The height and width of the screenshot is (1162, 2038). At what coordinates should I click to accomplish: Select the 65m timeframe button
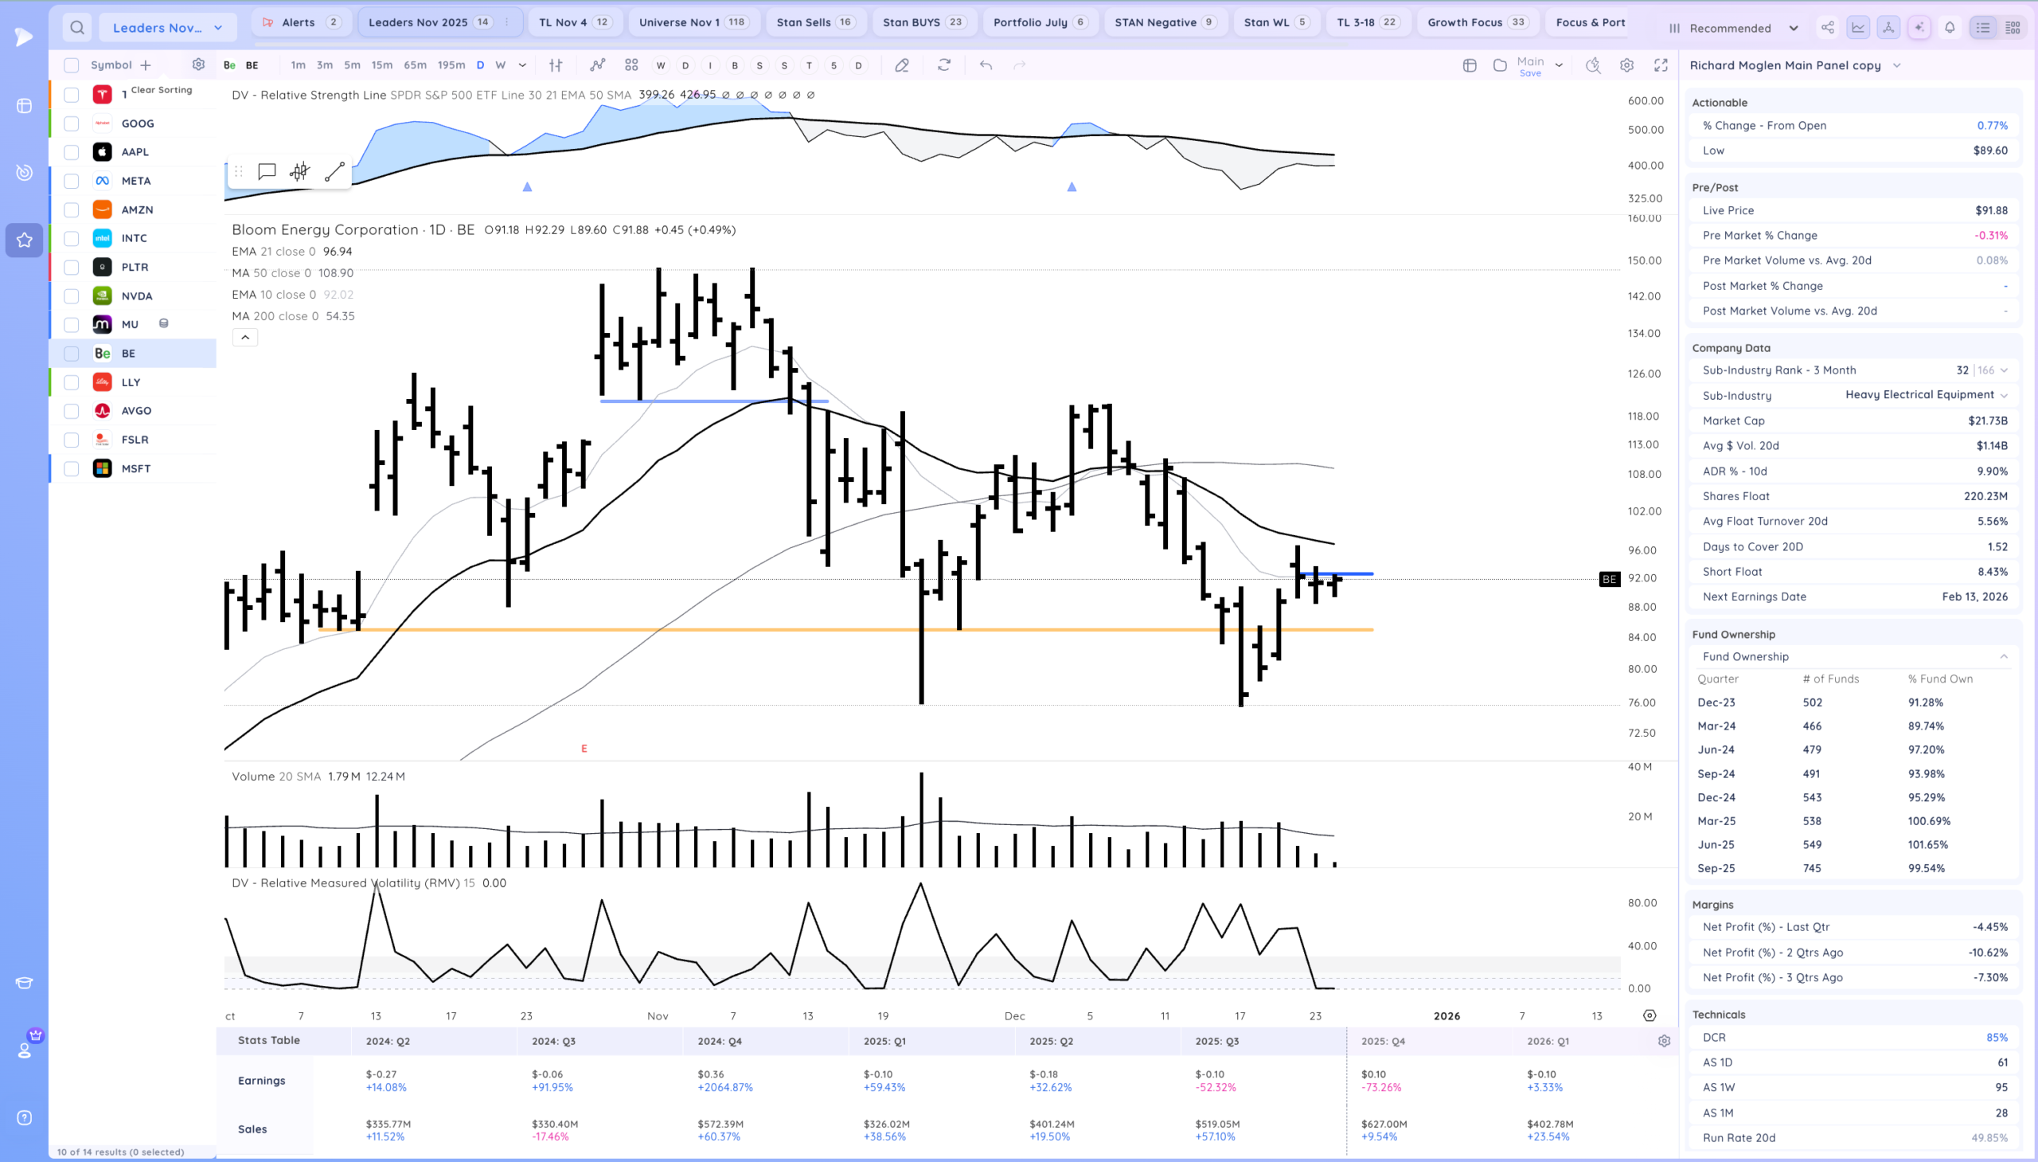pos(415,65)
